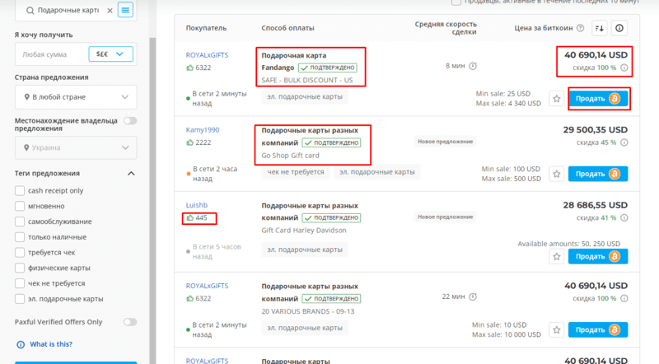Image resolution: width=659 pixels, height=364 pixels.
Task: Check the 'только наличные' tag
Action: pyautogui.click(x=20, y=237)
